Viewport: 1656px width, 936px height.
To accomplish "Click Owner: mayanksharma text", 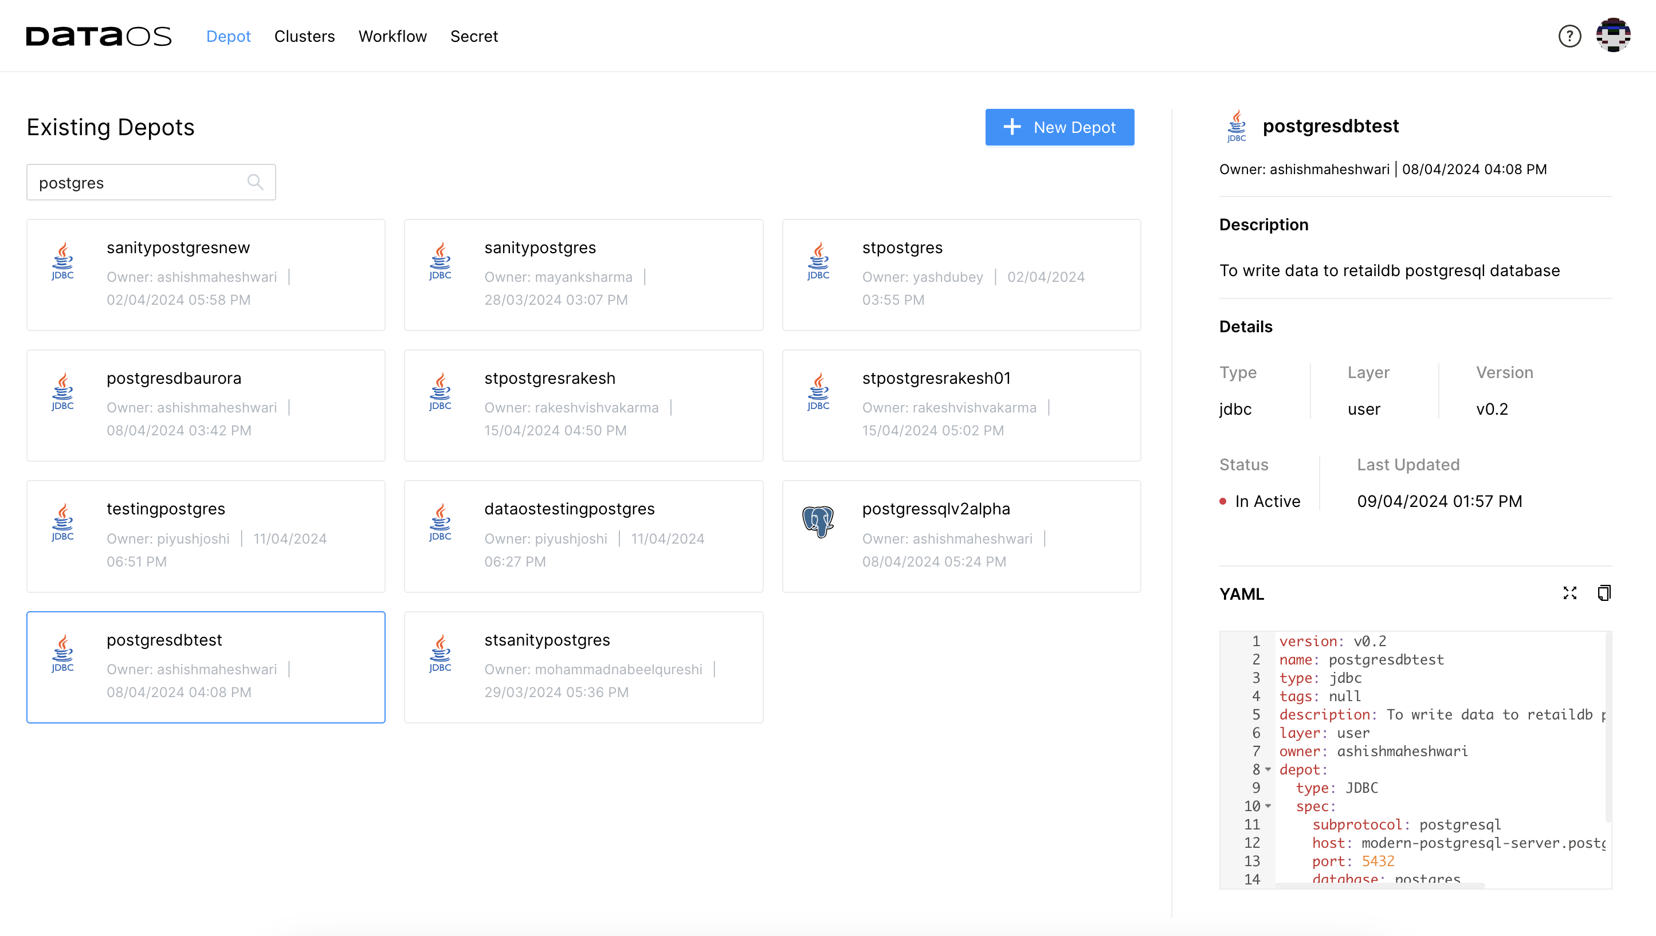I will 558,277.
